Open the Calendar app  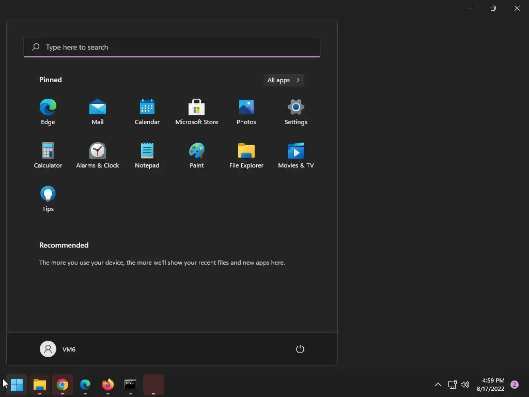147,112
